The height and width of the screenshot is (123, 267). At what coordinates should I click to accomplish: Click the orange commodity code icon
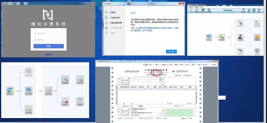pyautogui.click(x=257, y=37)
